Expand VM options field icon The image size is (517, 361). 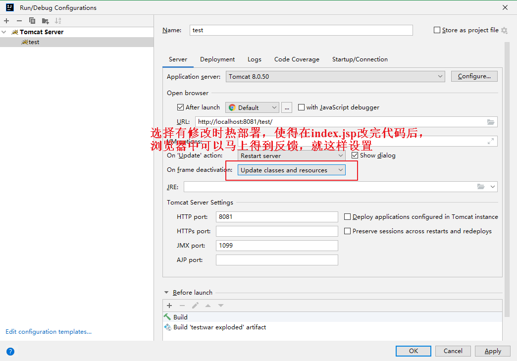(x=491, y=141)
